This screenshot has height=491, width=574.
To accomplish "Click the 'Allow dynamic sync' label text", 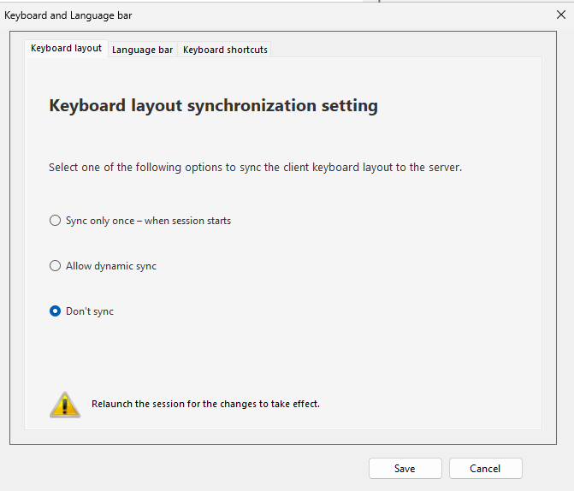I will tap(111, 266).
